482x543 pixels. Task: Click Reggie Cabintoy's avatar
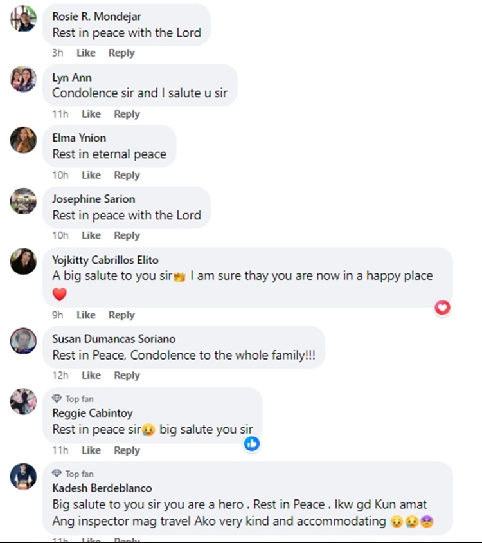pos(23,401)
